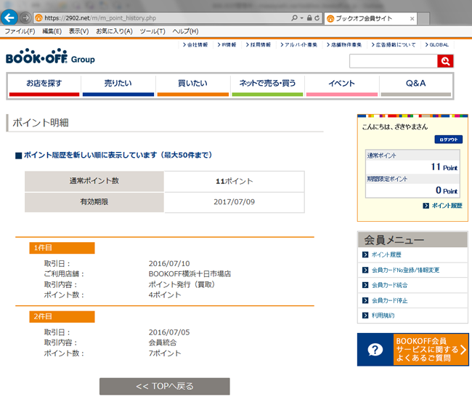The height and width of the screenshot is (397, 472).
Task: Click the red search magnifier button
Action: [445, 61]
